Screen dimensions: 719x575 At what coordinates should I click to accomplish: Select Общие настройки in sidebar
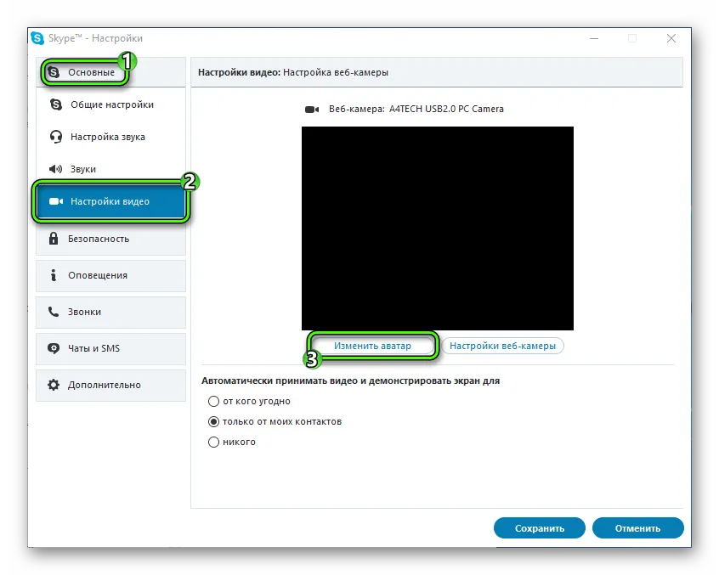(x=110, y=104)
